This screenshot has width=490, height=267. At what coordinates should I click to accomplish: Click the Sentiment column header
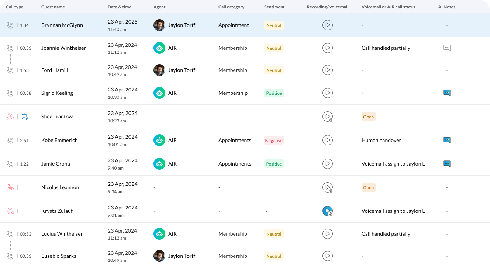274,7
